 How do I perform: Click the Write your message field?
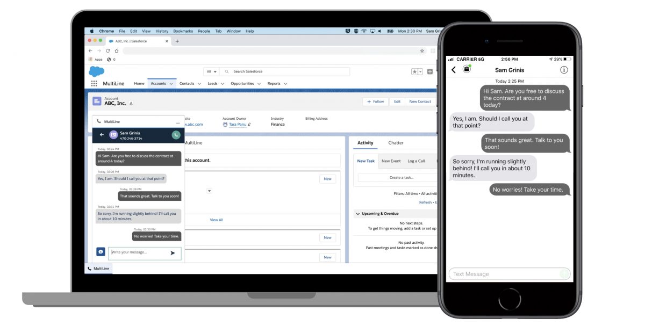coord(145,253)
